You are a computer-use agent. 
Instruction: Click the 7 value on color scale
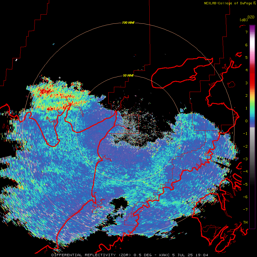point(246,32)
